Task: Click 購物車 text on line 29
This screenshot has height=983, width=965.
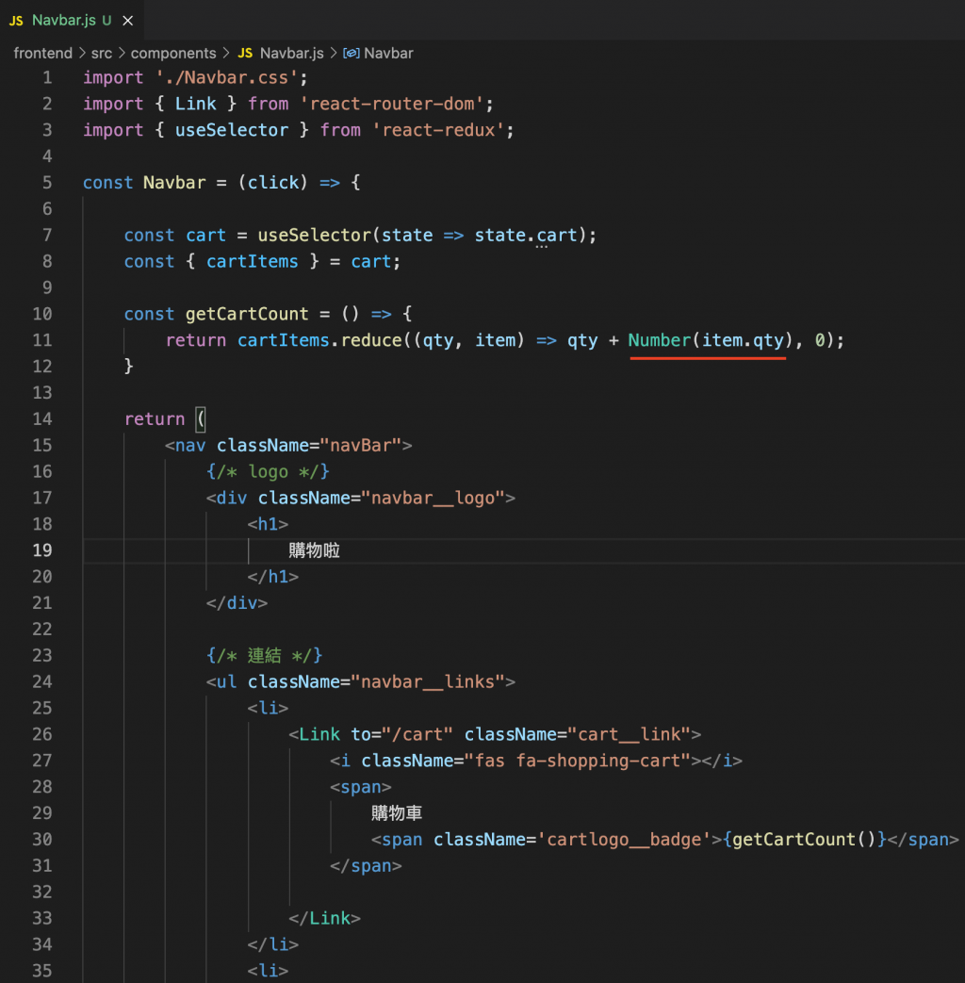Action: pos(397,813)
